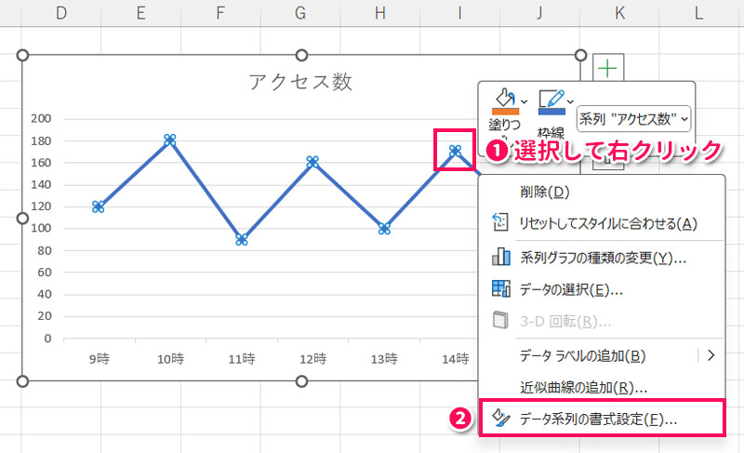
Task: Click the outline pen icon in mini toolbar
Action: click(551, 98)
